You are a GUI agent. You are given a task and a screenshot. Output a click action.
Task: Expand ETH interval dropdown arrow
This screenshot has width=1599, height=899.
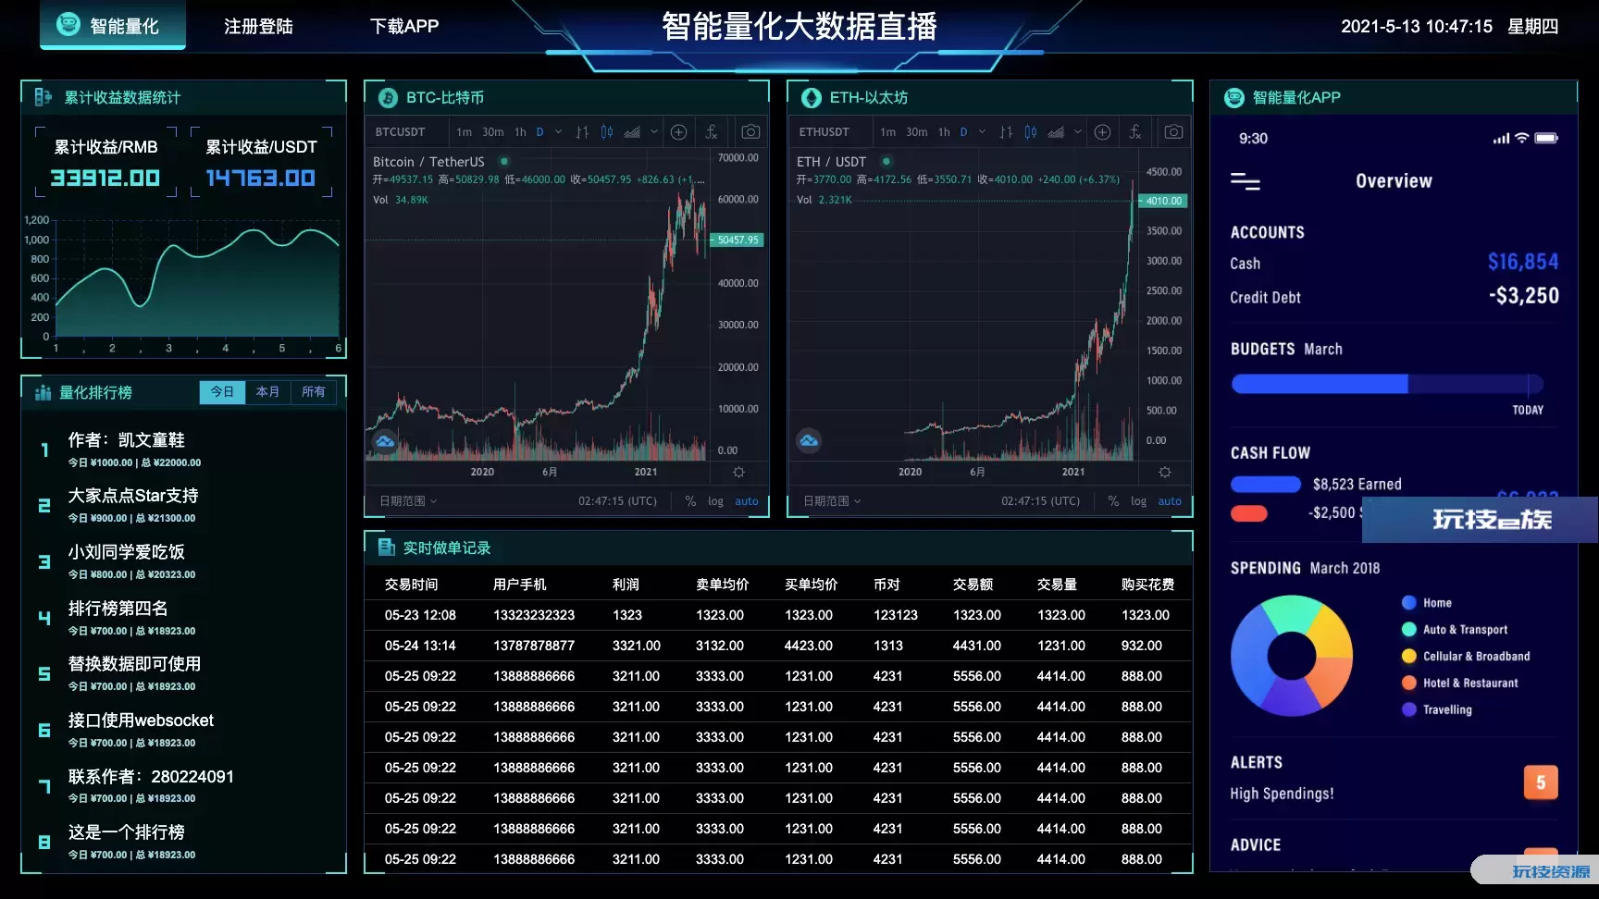pos(982,132)
